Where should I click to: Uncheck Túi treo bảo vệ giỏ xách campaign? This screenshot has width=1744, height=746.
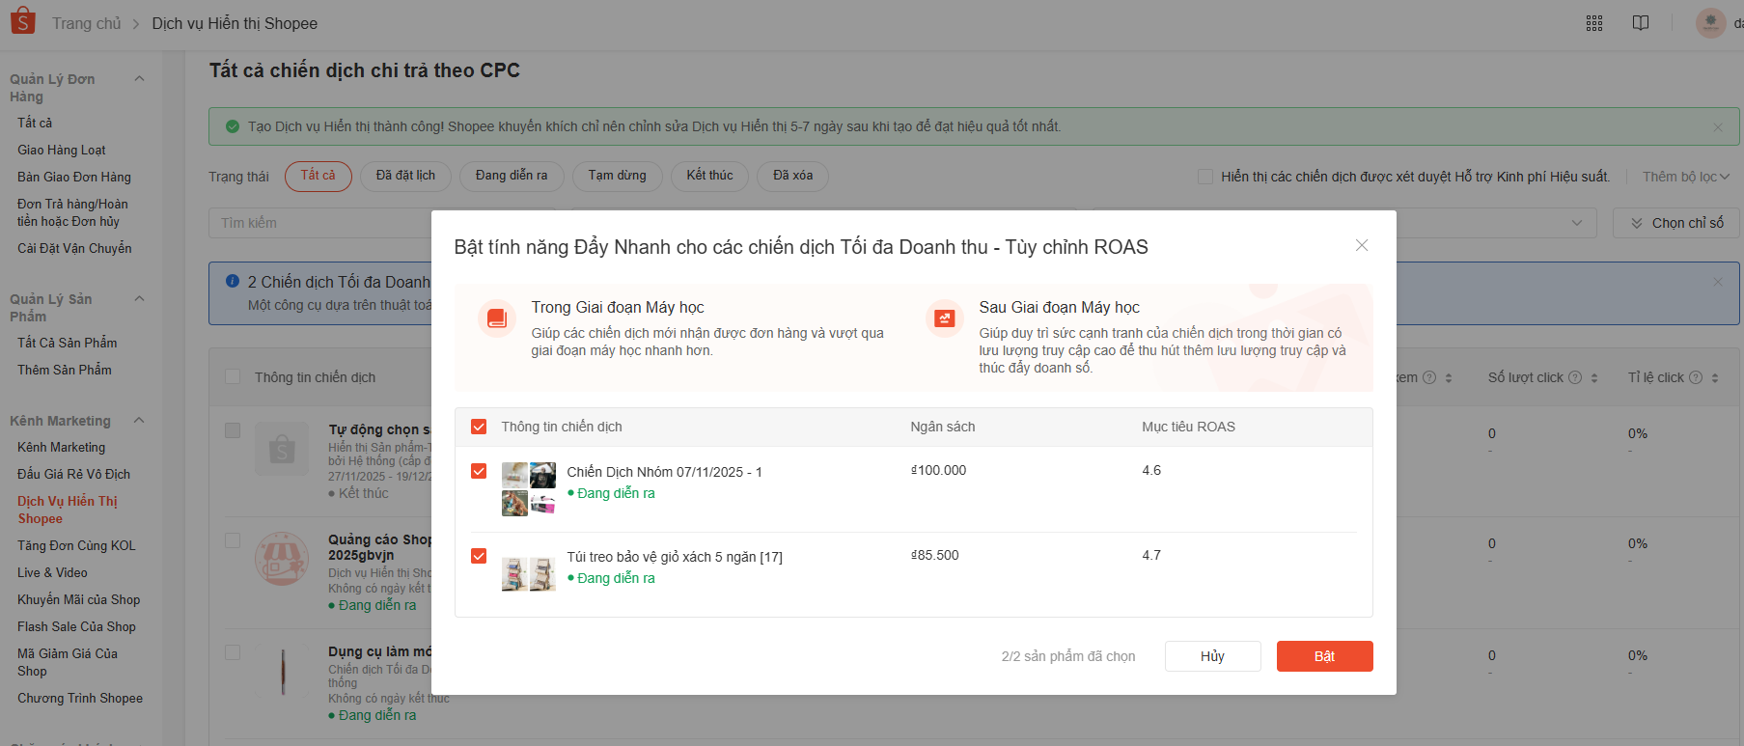tap(479, 556)
